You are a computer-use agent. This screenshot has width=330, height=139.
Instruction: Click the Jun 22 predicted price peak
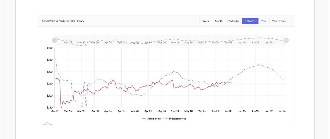(258, 65)
